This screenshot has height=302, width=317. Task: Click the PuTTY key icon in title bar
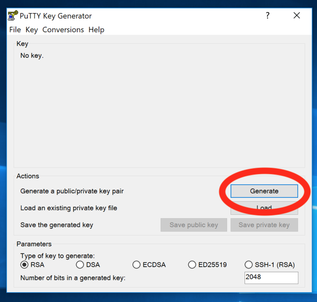(13, 16)
